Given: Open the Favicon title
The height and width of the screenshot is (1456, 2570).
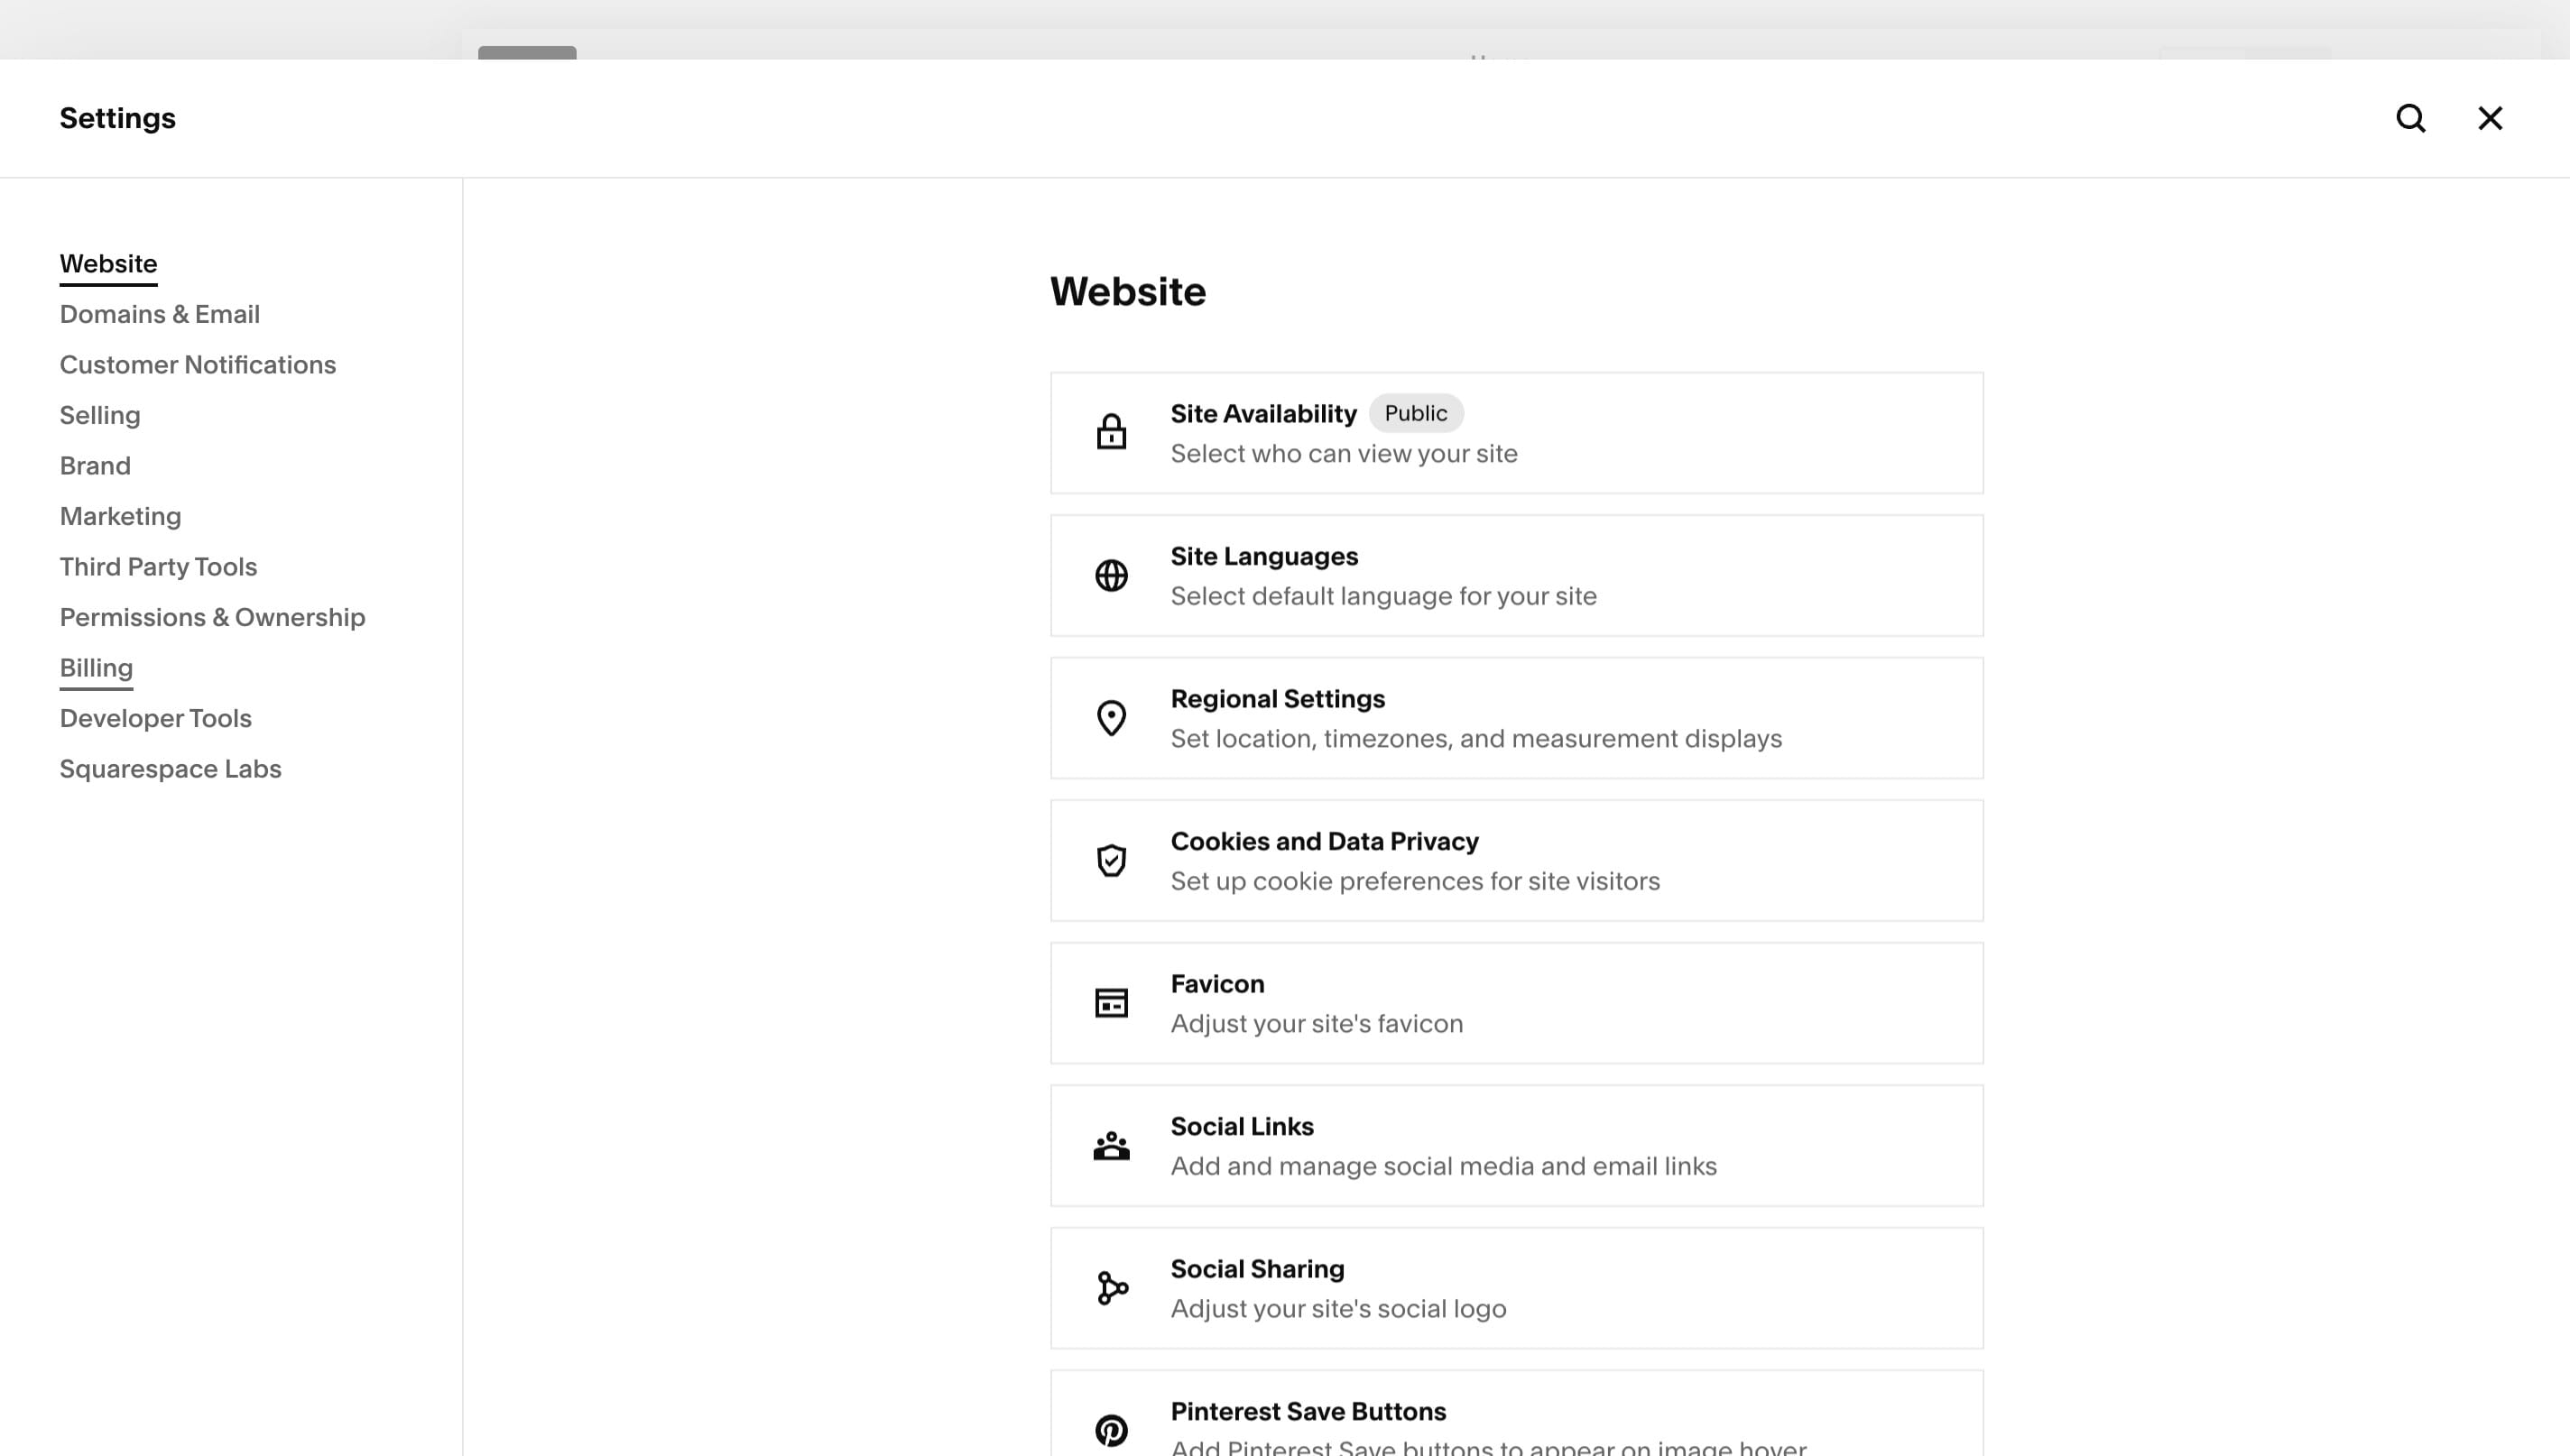Looking at the screenshot, I should pos(1217,984).
